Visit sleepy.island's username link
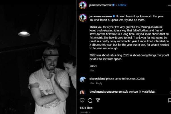 pyautogui.click(x=98, y=78)
